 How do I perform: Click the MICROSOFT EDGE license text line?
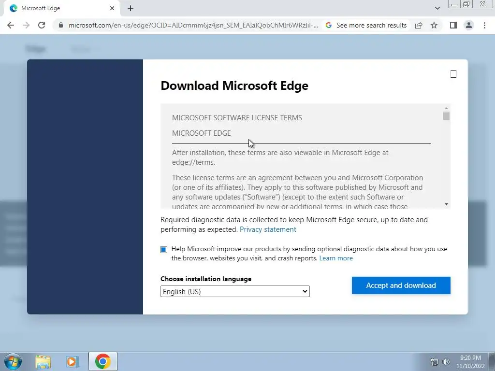[x=202, y=133]
